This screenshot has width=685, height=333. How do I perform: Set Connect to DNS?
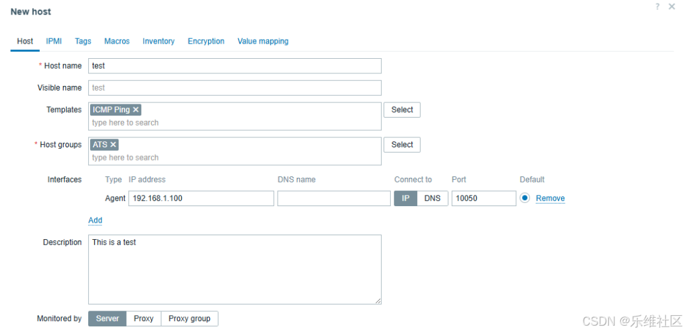coord(433,198)
